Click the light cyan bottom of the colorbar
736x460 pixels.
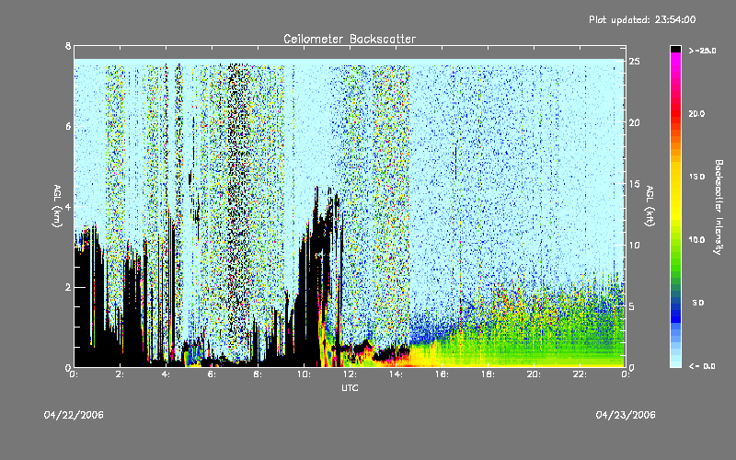(675, 362)
